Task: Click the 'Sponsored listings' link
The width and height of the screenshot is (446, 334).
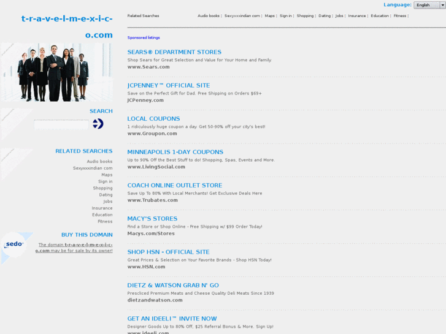Action: (x=144, y=37)
